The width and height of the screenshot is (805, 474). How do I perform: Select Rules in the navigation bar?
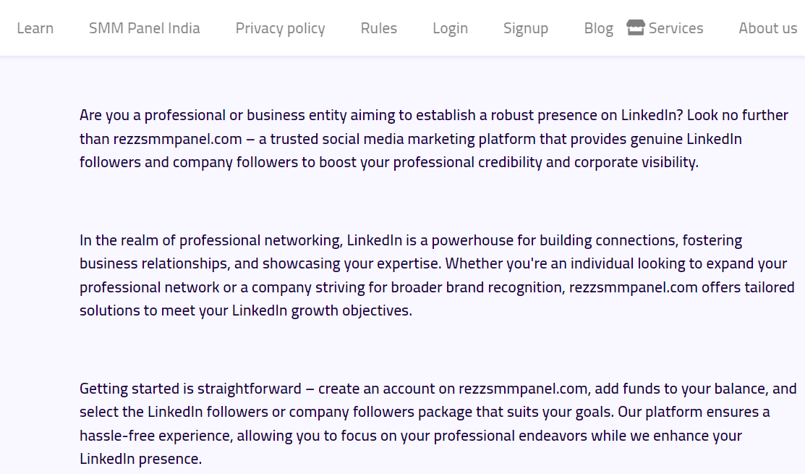pos(379,28)
